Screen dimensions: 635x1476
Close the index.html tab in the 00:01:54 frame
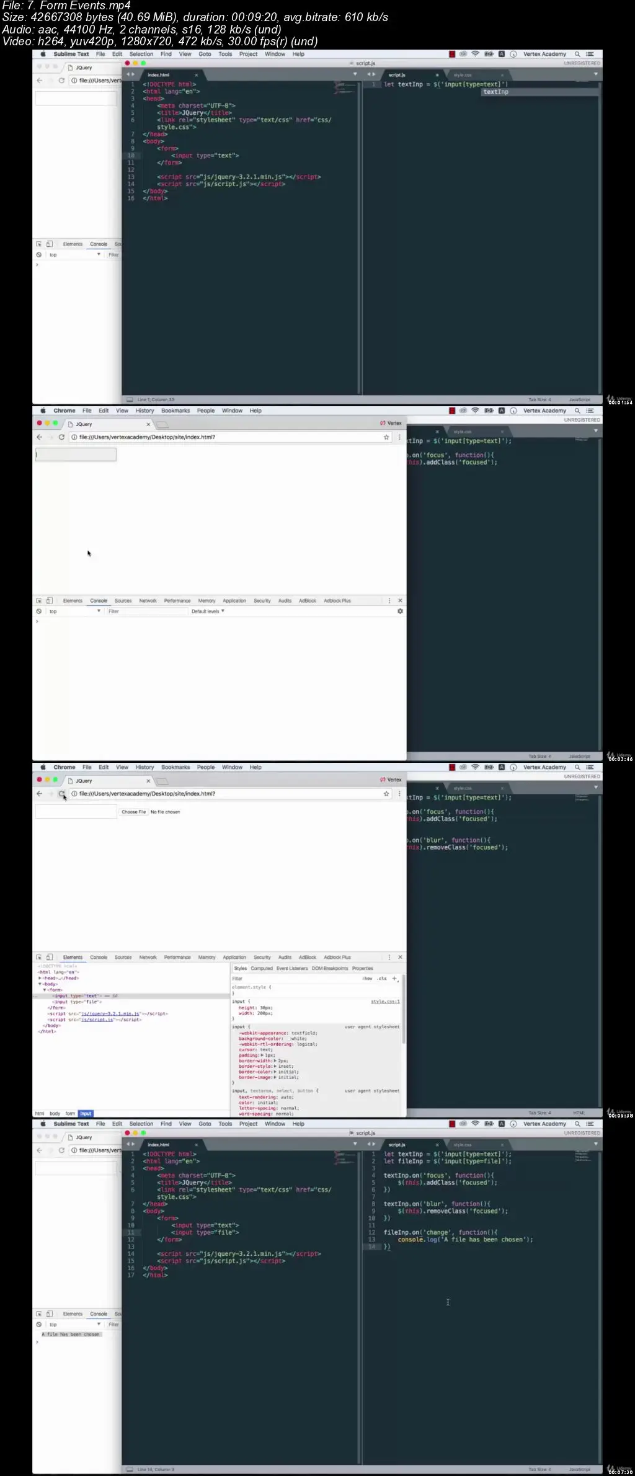pyautogui.click(x=197, y=75)
